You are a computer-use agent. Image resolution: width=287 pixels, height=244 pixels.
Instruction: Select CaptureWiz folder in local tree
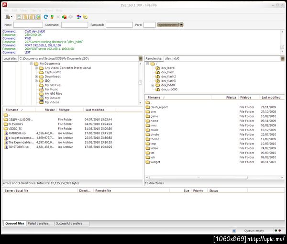pos(53,72)
